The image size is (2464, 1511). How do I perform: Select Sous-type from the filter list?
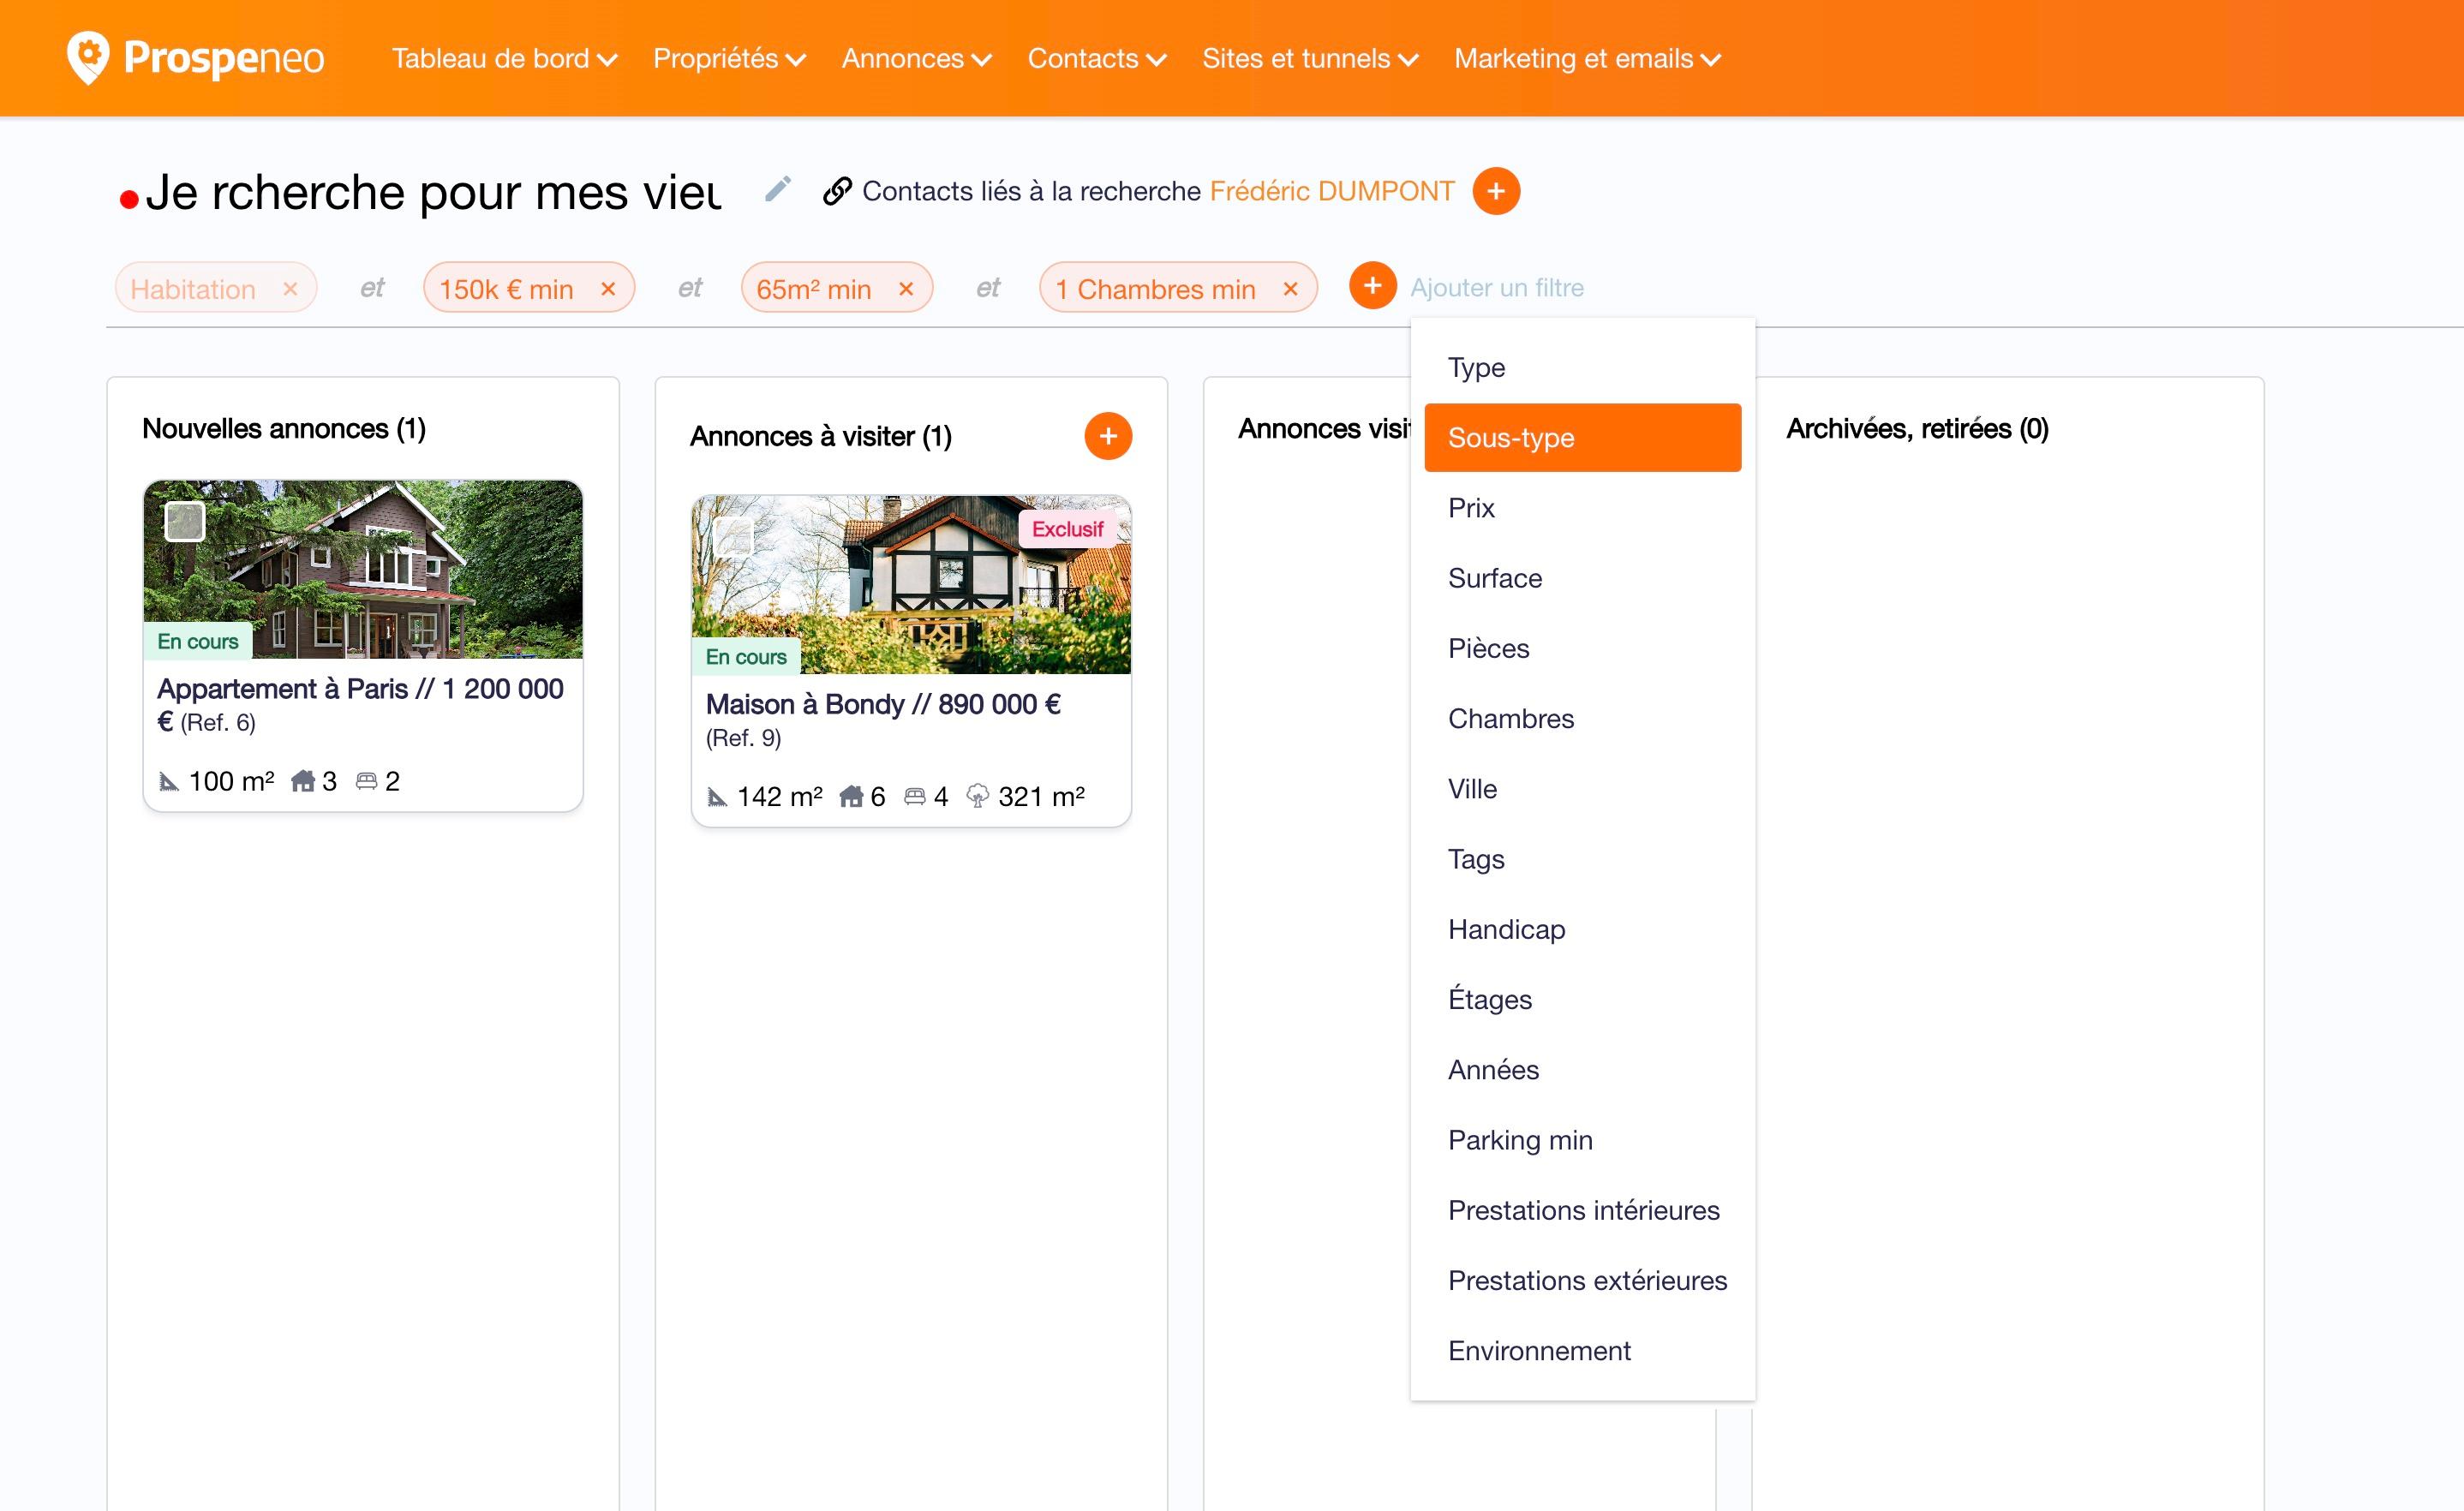[x=1582, y=438]
